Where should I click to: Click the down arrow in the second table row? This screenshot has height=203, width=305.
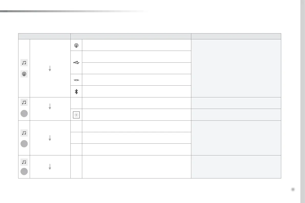pos(50,106)
